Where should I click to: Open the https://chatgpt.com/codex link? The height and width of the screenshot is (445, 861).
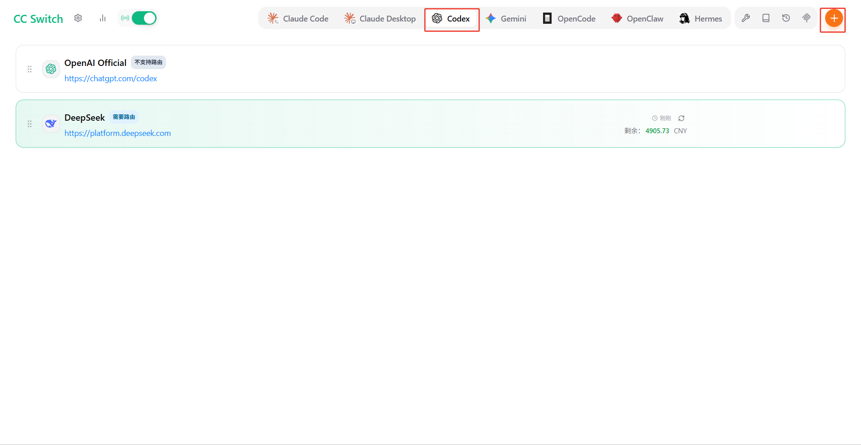coord(111,79)
